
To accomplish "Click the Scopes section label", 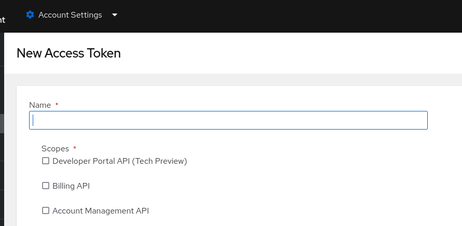I will tap(55, 149).
